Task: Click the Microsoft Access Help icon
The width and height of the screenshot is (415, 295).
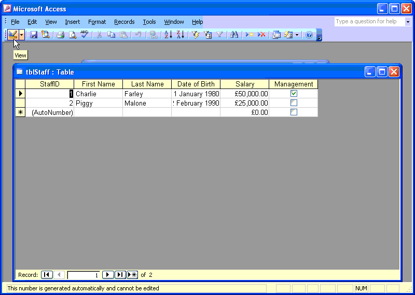Action: click(x=309, y=35)
